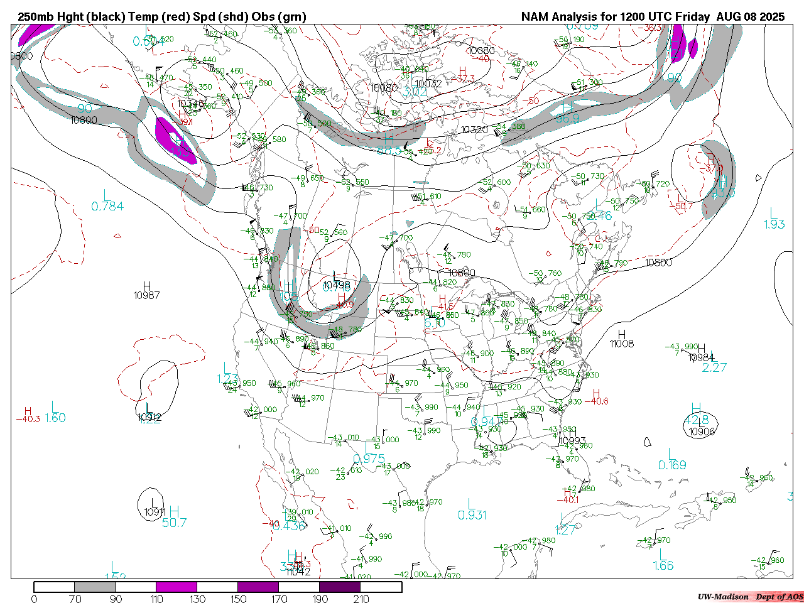
Task: Click the red "-40.3" temperature label
Action: pos(28,419)
